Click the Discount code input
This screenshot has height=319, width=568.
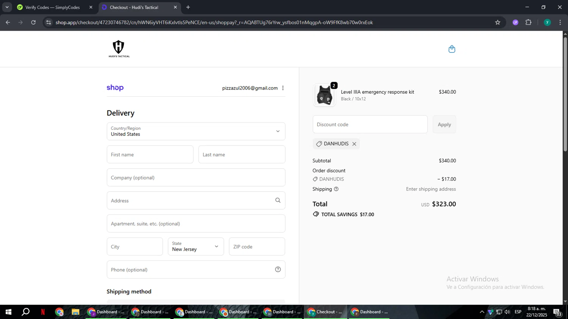click(x=370, y=124)
